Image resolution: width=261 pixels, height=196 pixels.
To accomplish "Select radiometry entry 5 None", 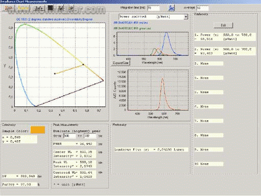I will [x=208, y=92].
